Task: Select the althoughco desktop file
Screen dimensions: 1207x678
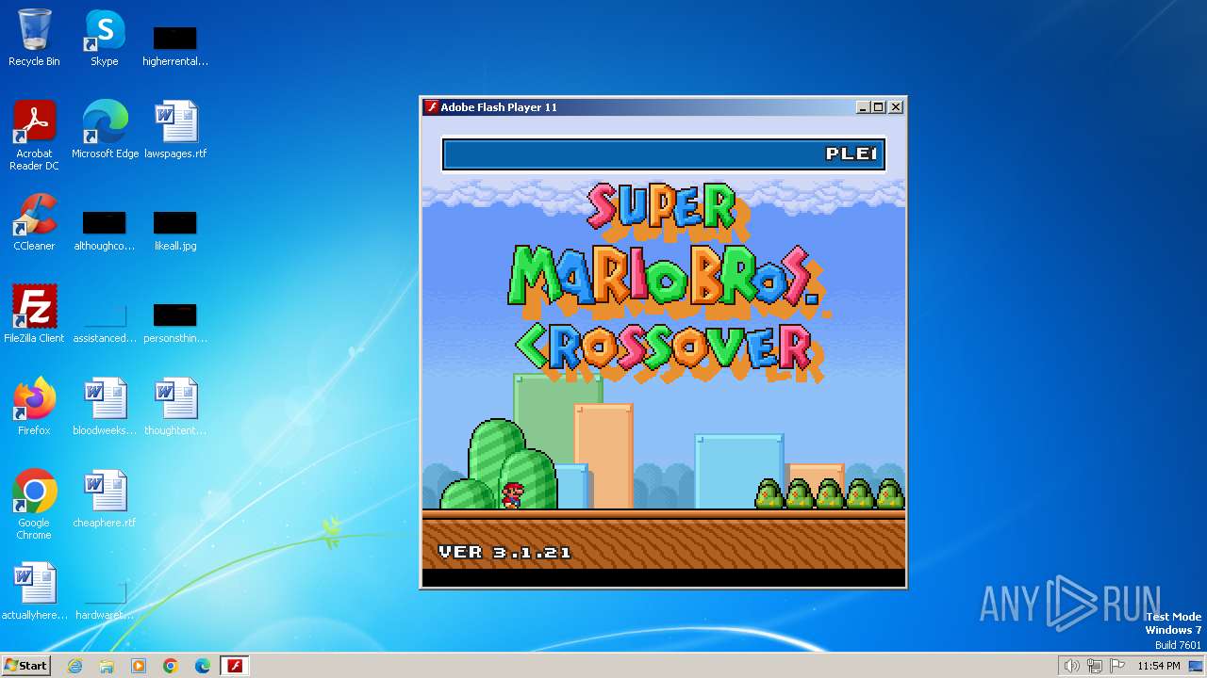Action: tap(105, 231)
